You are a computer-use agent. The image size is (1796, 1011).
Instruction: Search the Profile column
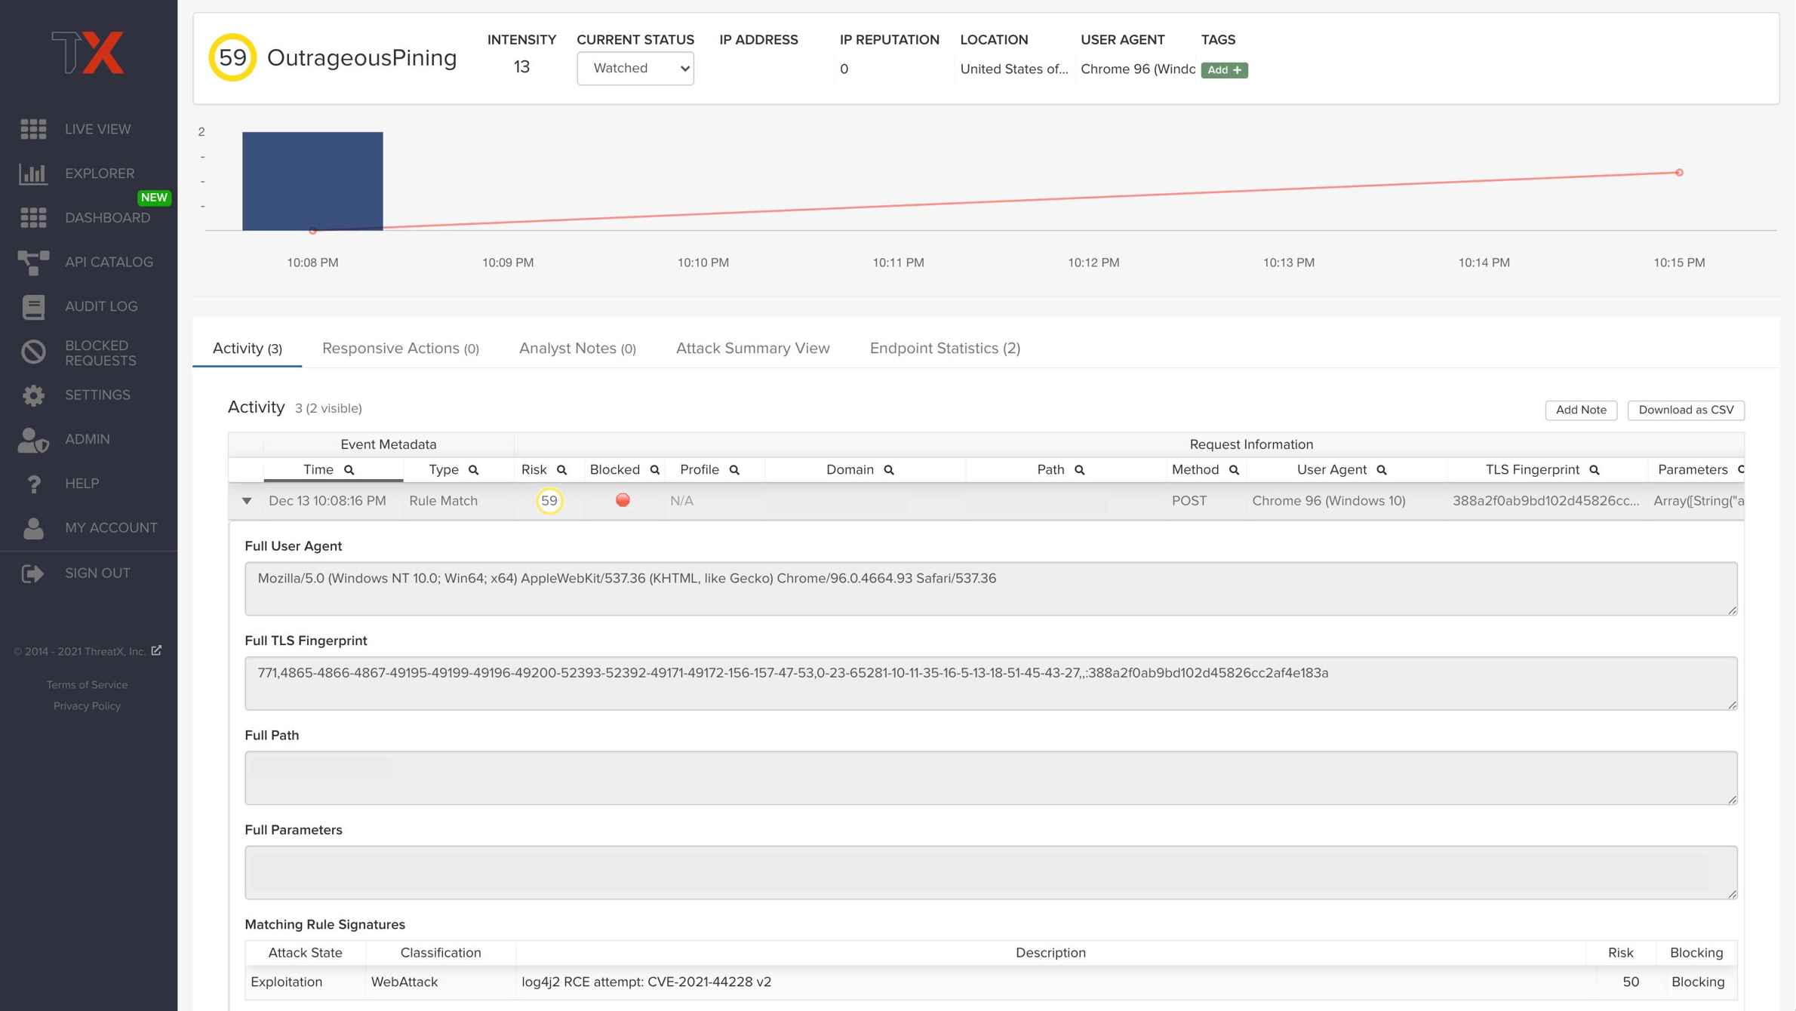point(734,470)
